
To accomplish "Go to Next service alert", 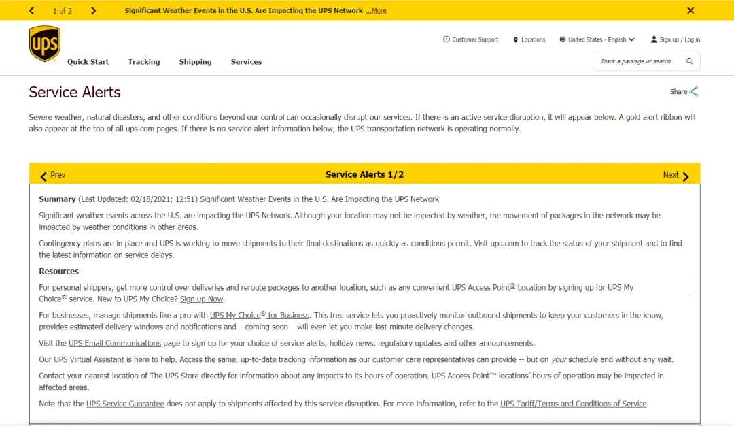I will 671,175.
